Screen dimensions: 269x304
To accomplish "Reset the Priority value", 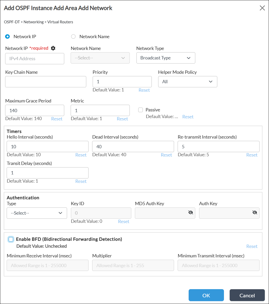I will (144, 90).
